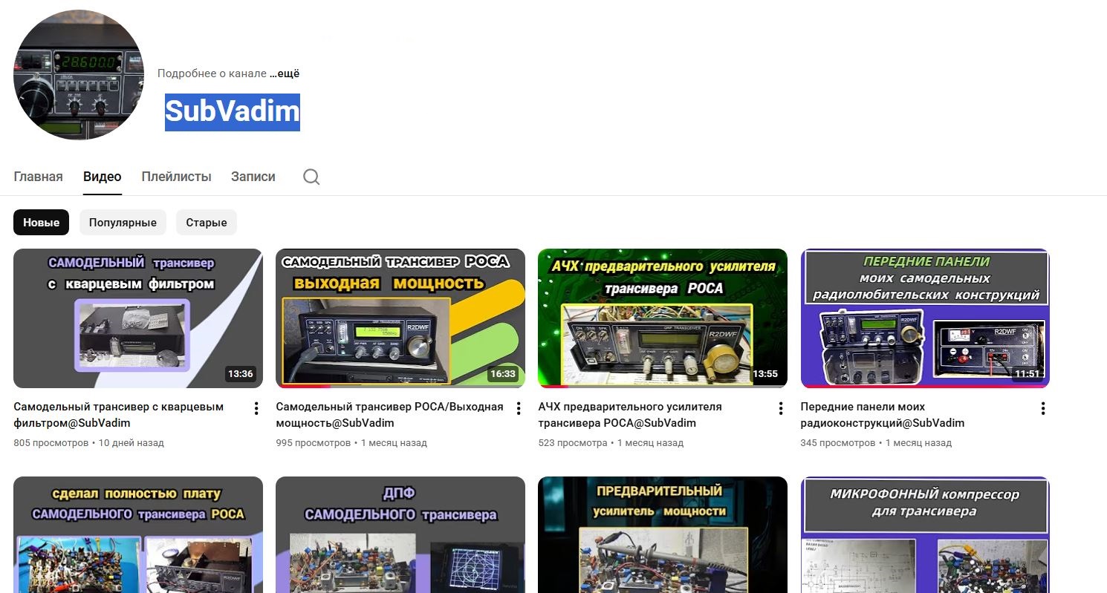Open the microphone compressor video thumbnail
The height and width of the screenshot is (593, 1107).
924,534
